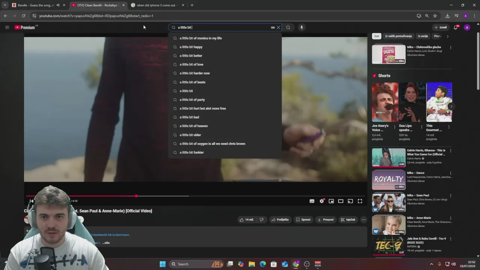Screen dimensions: 480x270
Task: Open the YouTube guide hamburger menu
Action: [7, 27]
